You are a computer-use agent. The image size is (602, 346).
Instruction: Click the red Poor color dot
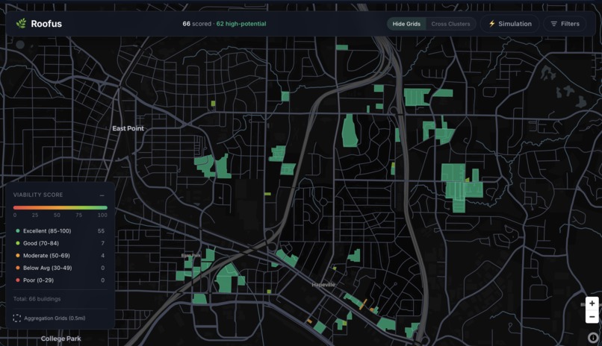click(x=18, y=280)
